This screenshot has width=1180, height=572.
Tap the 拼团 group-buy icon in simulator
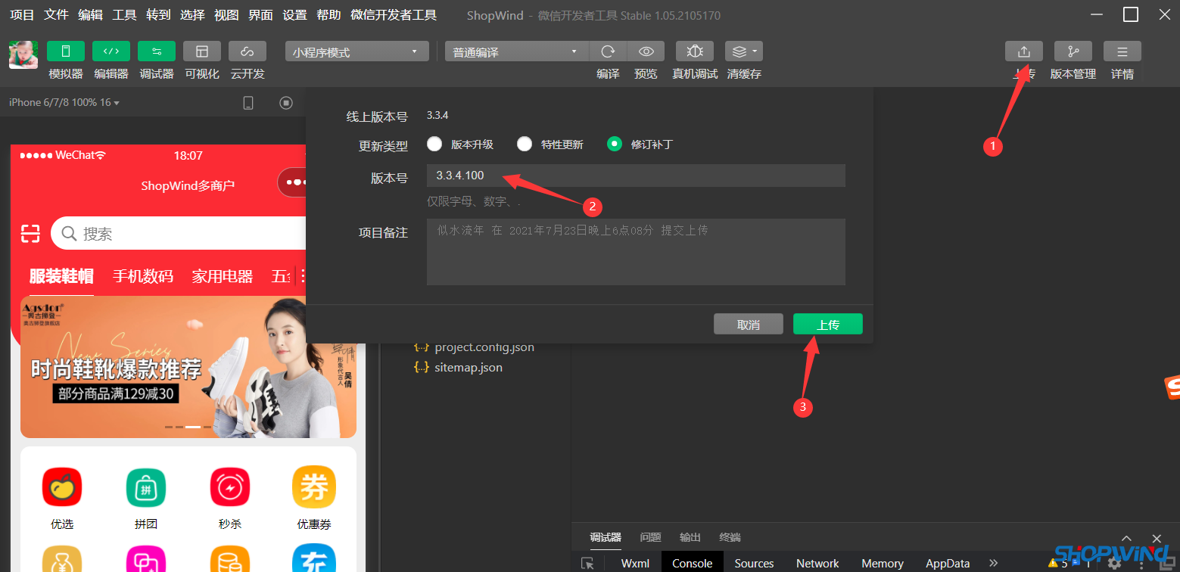point(146,488)
